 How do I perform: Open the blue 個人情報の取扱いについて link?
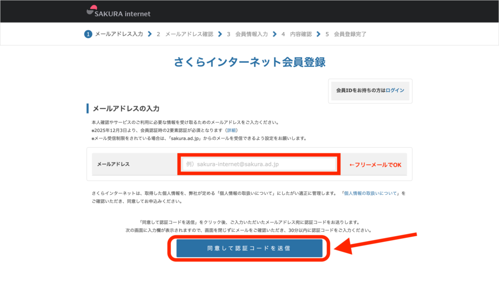[x=371, y=193]
